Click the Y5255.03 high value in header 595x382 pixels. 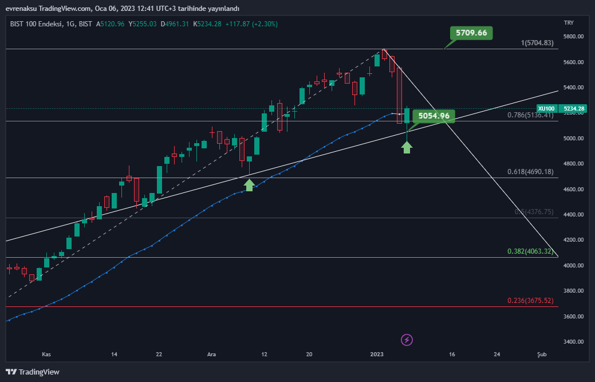pyautogui.click(x=142, y=24)
